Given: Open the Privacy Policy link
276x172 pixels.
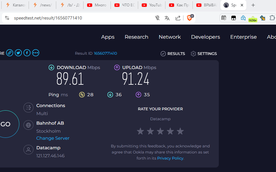Looking at the screenshot, I should pos(170,158).
